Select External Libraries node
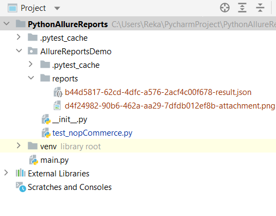The width and height of the screenshot is (276, 216). pos(58,174)
